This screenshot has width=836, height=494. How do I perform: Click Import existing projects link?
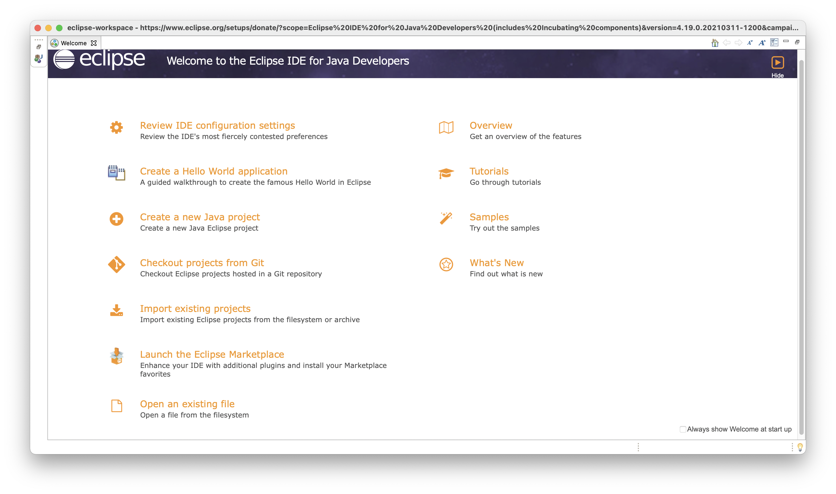[195, 309]
